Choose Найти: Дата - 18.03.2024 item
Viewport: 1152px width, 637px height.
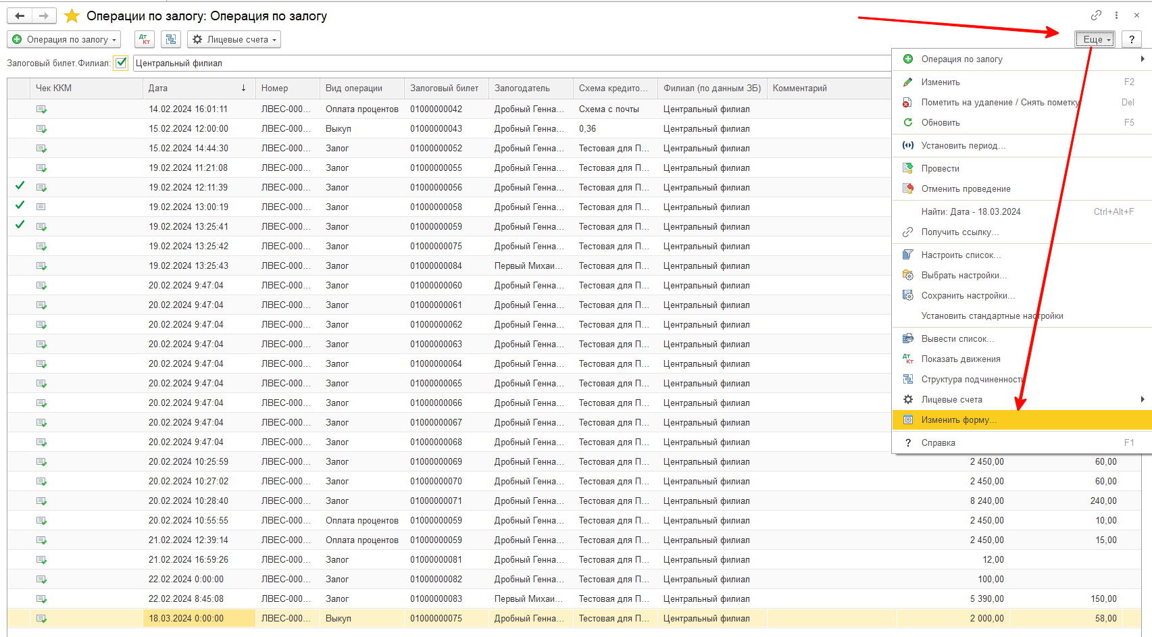click(1022, 212)
